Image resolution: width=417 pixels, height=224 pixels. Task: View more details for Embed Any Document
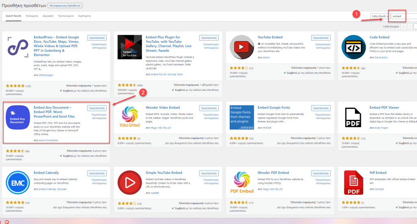coord(99,116)
